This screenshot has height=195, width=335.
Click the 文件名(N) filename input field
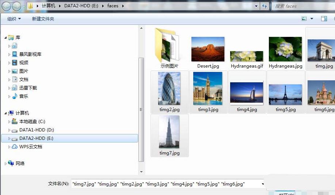167,184
